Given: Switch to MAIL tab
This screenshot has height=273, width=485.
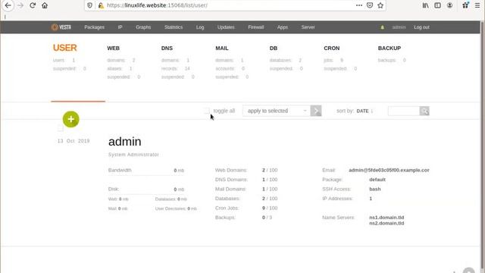Looking at the screenshot, I should [x=222, y=49].
